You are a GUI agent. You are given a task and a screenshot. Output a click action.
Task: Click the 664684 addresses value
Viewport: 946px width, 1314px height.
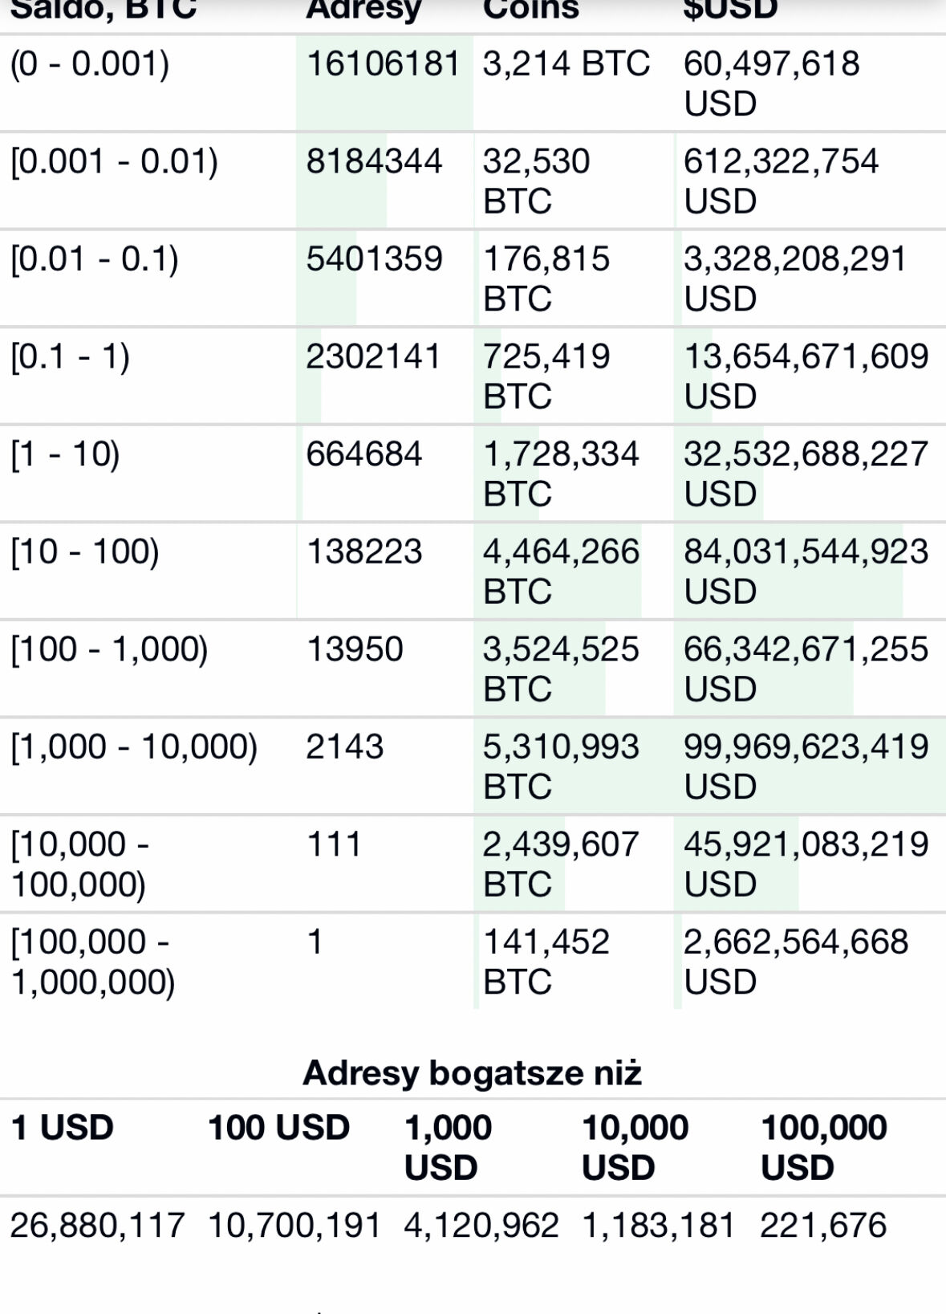pyautogui.click(x=363, y=454)
